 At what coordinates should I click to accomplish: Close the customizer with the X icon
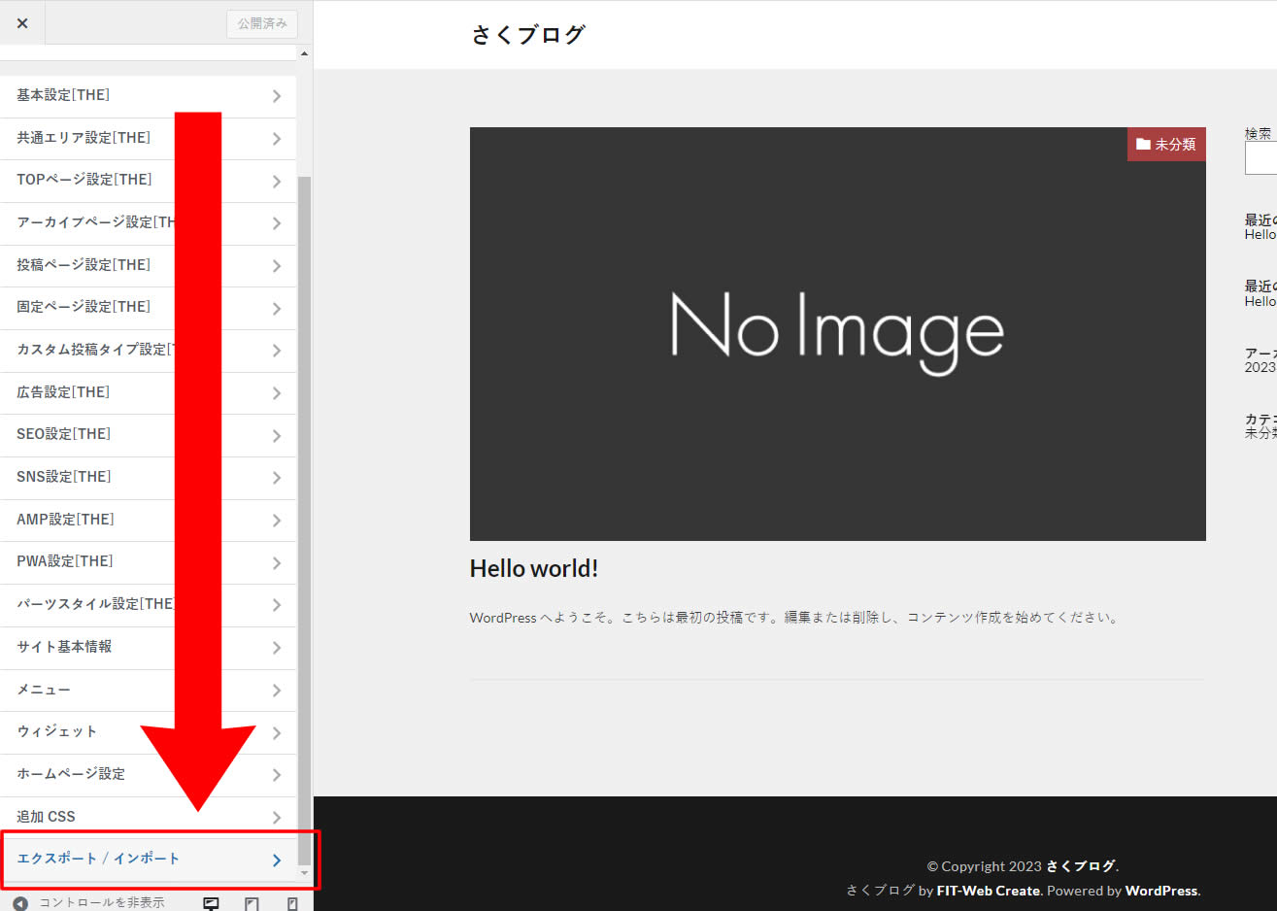22,23
